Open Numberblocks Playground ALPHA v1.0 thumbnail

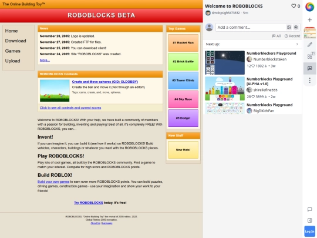[x=225, y=88]
